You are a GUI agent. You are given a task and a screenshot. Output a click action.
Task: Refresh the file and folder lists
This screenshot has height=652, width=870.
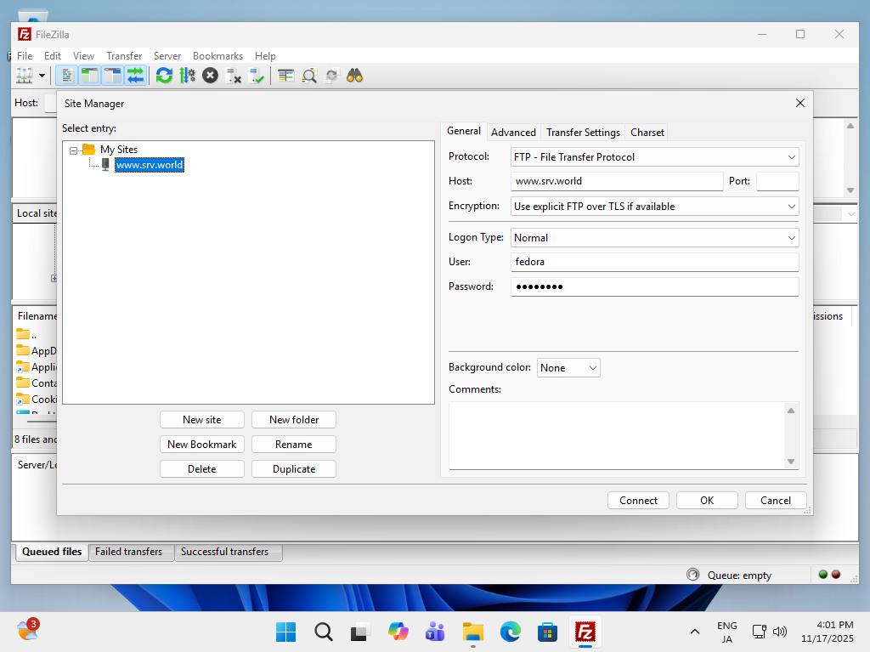point(164,76)
